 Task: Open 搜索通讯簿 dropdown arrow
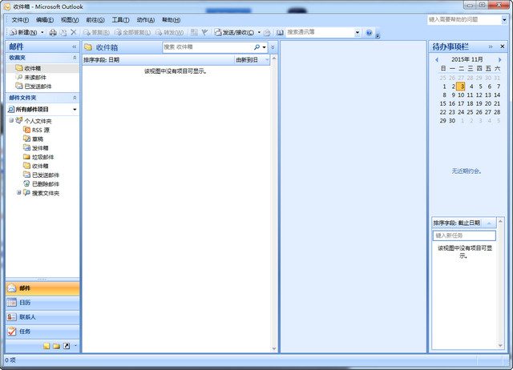point(357,32)
